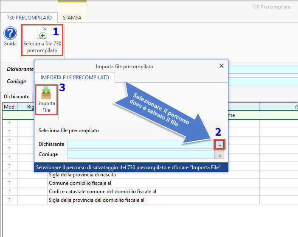Browse for Coniuge file with ... button
298x237 pixels.
[219, 155]
